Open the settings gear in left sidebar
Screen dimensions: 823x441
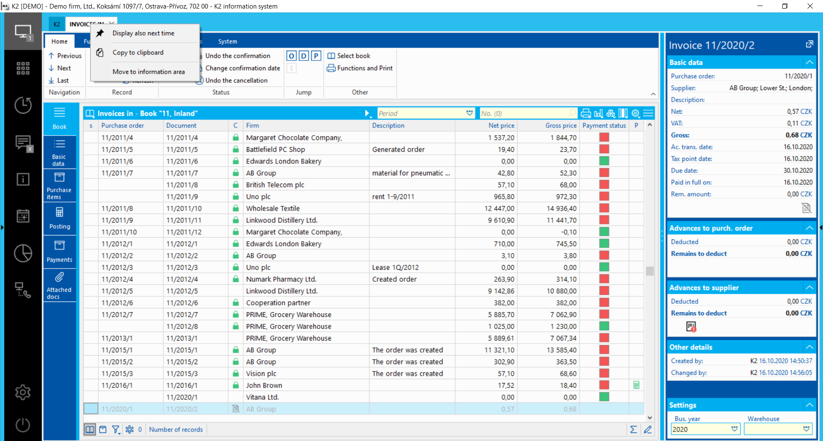click(x=23, y=392)
